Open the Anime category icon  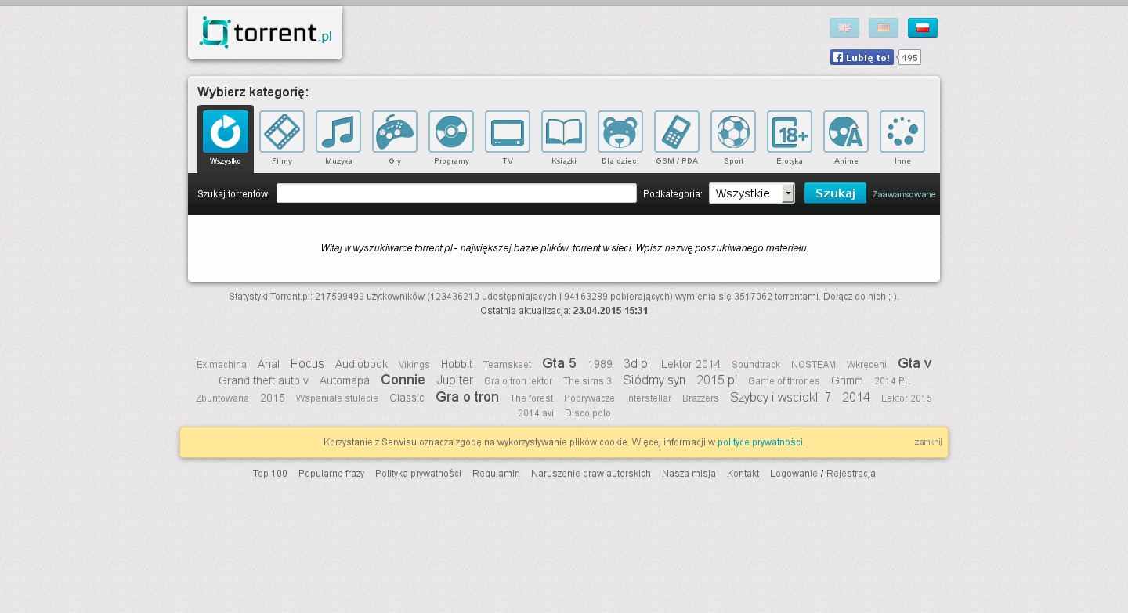[x=846, y=132]
